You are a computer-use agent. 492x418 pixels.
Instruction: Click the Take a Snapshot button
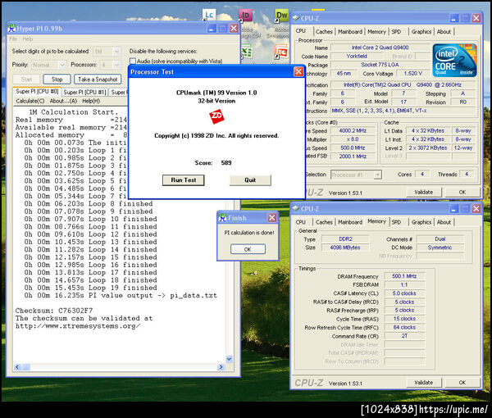(x=98, y=80)
